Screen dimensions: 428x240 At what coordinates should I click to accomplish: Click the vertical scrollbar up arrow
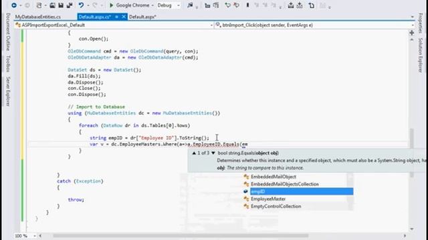point(412,40)
